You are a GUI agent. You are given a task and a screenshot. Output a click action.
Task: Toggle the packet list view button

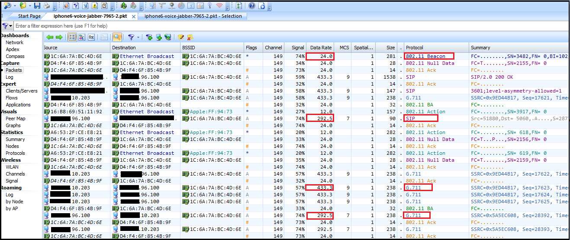72,37
